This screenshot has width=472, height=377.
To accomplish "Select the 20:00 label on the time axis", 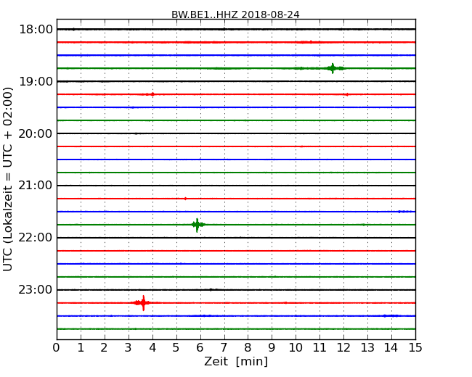I will (36, 133).
